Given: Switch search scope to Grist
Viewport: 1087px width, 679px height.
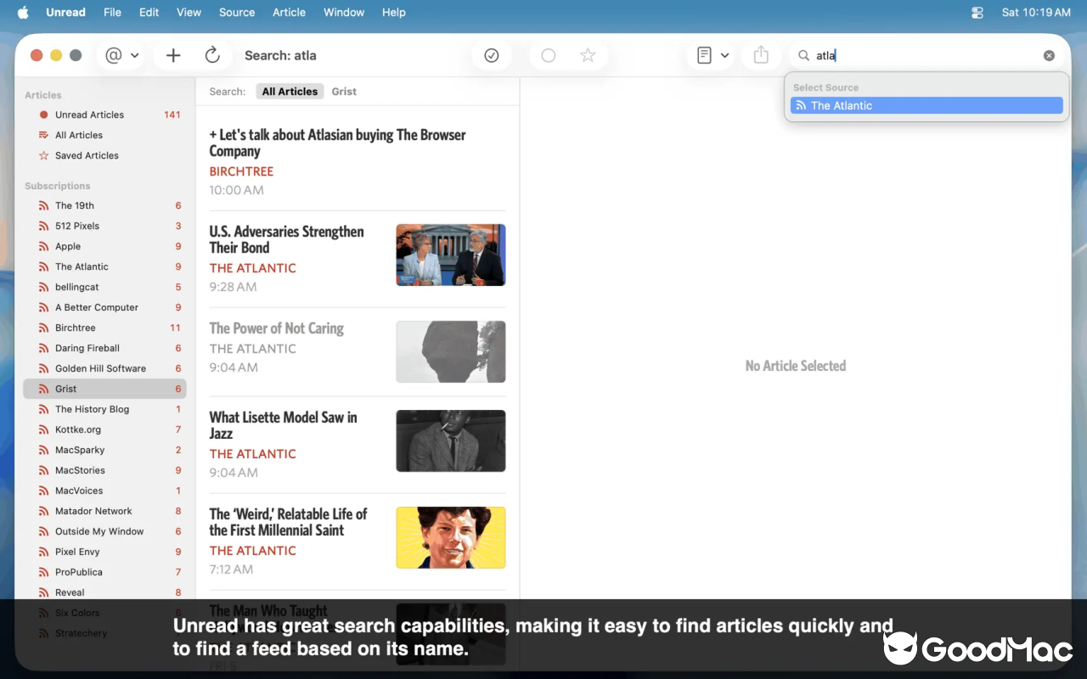Looking at the screenshot, I should [344, 92].
